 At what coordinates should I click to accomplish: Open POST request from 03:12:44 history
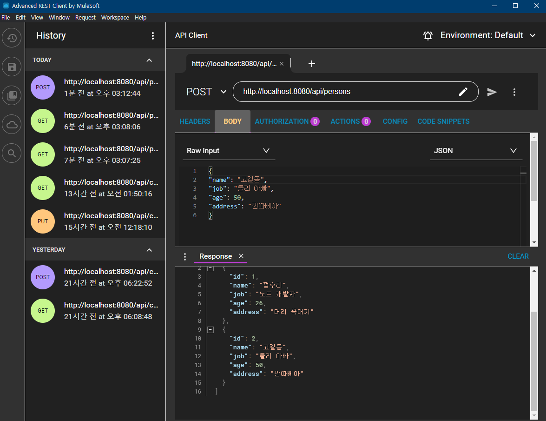(95, 87)
